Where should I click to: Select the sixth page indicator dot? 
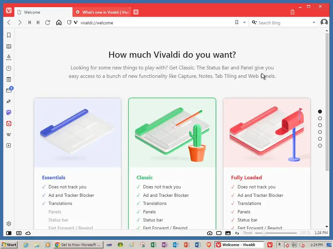tap(320, 146)
